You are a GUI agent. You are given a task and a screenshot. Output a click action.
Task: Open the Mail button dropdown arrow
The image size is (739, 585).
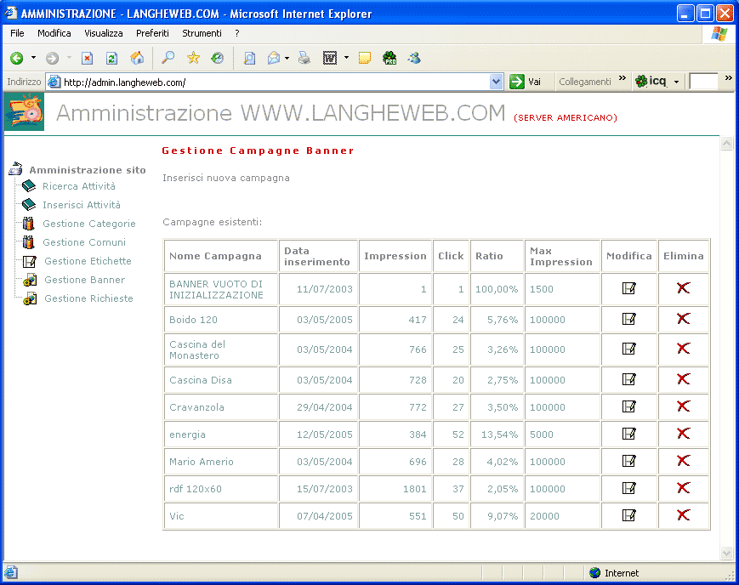pyautogui.click(x=287, y=59)
